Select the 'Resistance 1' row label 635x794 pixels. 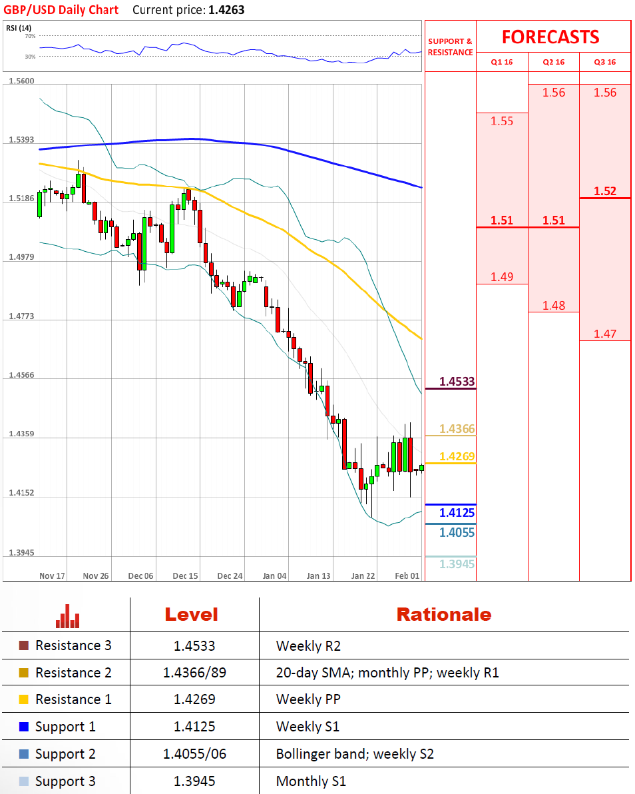[73, 699]
